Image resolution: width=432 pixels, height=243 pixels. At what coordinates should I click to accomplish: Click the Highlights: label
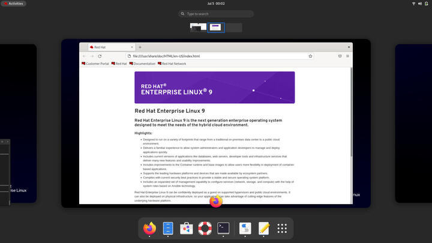(143, 133)
